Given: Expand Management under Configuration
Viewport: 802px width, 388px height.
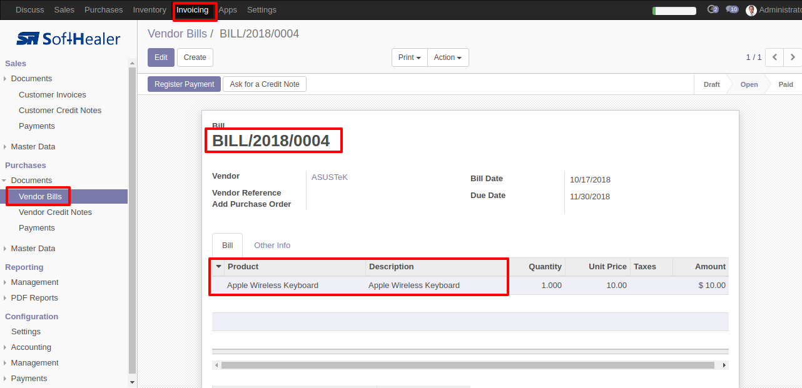Looking at the screenshot, I should (34, 363).
